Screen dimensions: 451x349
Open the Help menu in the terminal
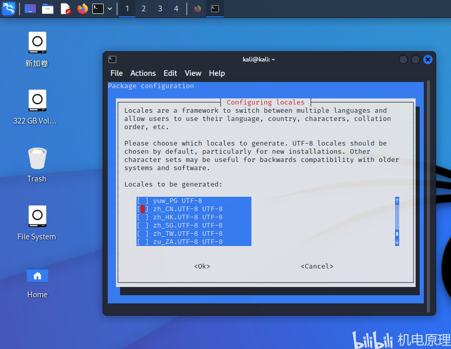(217, 73)
